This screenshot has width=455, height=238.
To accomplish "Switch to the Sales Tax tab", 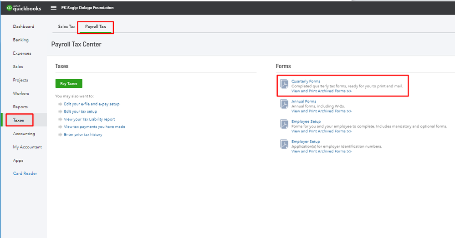I will [x=66, y=26].
